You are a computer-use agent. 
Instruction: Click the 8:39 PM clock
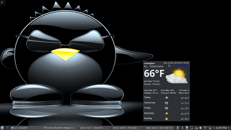pyautogui.click(x=221, y=128)
